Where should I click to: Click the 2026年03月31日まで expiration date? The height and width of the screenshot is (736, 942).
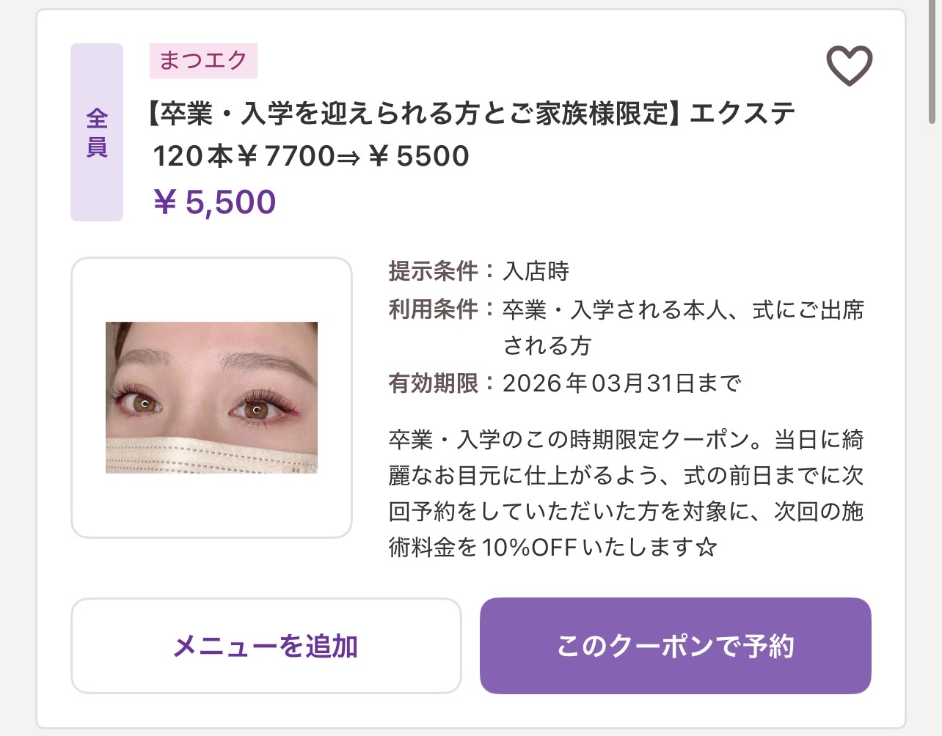pyautogui.click(x=621, y=383)
